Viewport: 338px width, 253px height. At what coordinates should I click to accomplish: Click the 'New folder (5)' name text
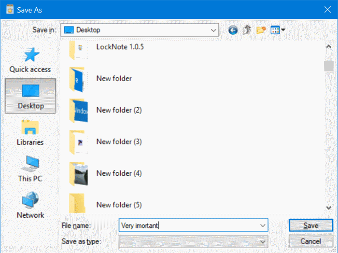pos(119,205)
